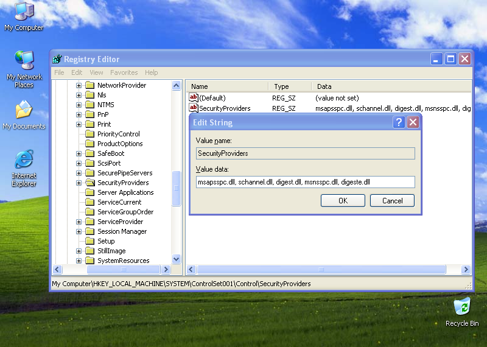Expand the SecurePipeServers tree node

coord(79,173)
